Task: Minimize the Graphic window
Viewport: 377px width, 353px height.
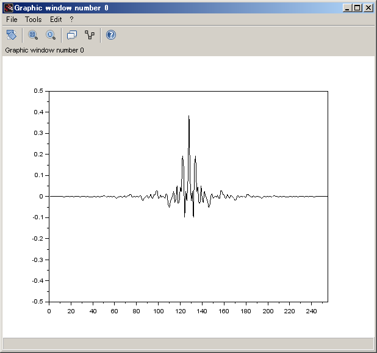Action: coord(347,8)
